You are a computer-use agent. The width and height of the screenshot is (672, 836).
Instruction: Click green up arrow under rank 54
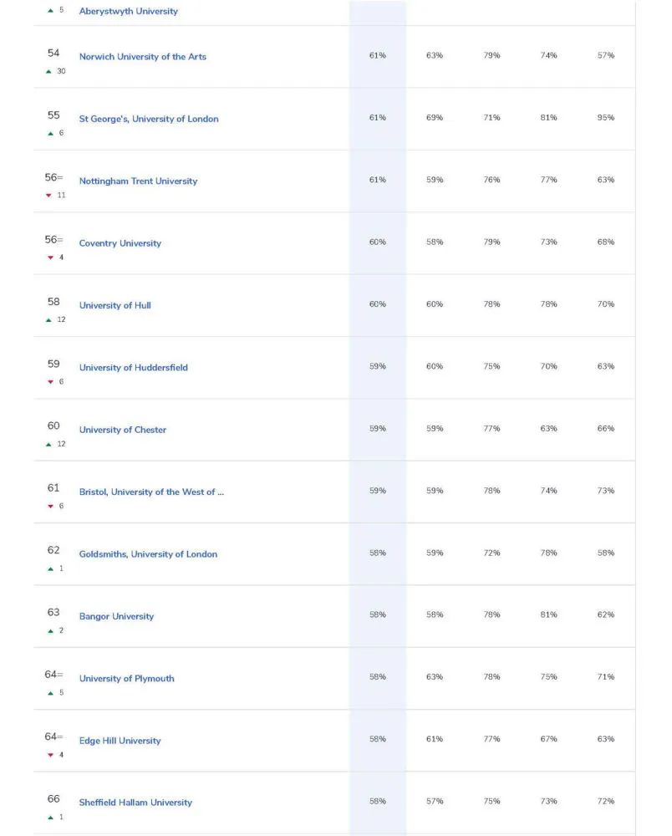pyautogui.click(x=48, y=71)
